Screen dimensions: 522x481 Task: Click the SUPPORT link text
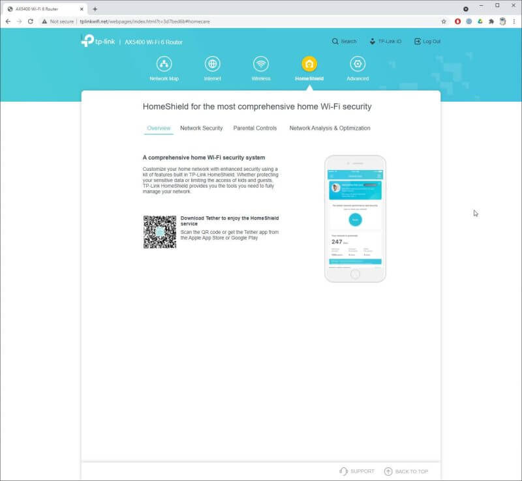pyautogui.click(x=363, y=471)
